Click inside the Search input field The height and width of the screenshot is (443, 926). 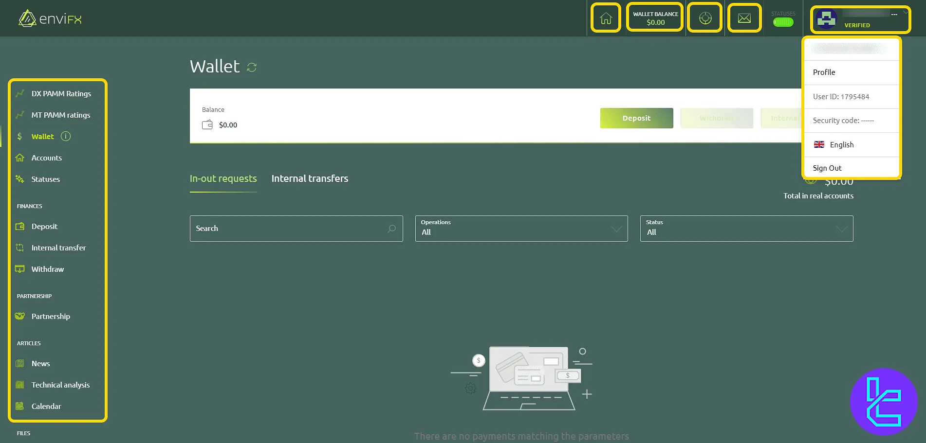[x=292, y=229]
